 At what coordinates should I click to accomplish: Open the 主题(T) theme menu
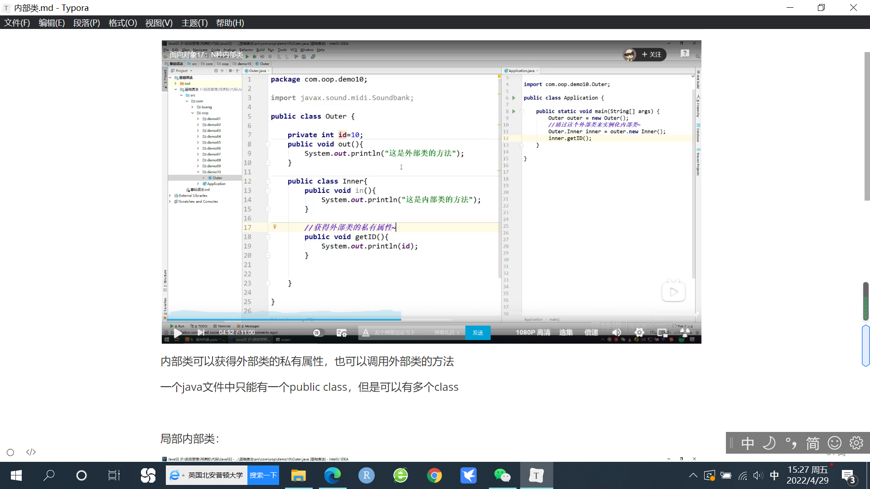pyautogui.click(x=194, y=23)
